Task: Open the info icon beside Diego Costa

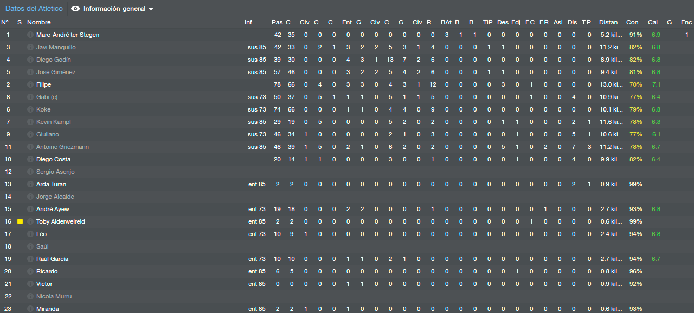Action: coord(30,159)
